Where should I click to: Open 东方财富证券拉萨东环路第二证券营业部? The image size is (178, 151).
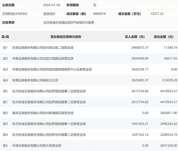pyautogui.click(x=49, y=135)
